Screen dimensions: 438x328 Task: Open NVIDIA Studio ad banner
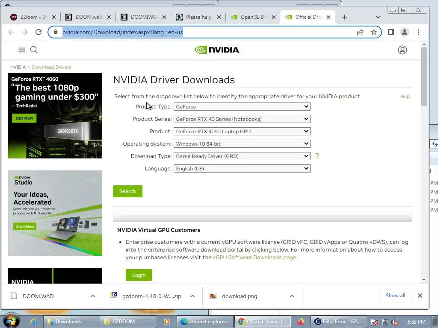55,213
